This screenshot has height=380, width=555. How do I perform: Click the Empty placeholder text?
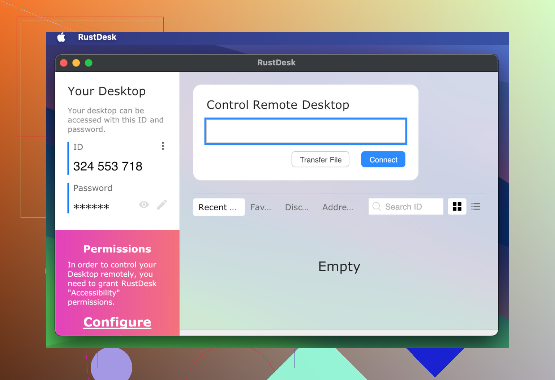339,267
